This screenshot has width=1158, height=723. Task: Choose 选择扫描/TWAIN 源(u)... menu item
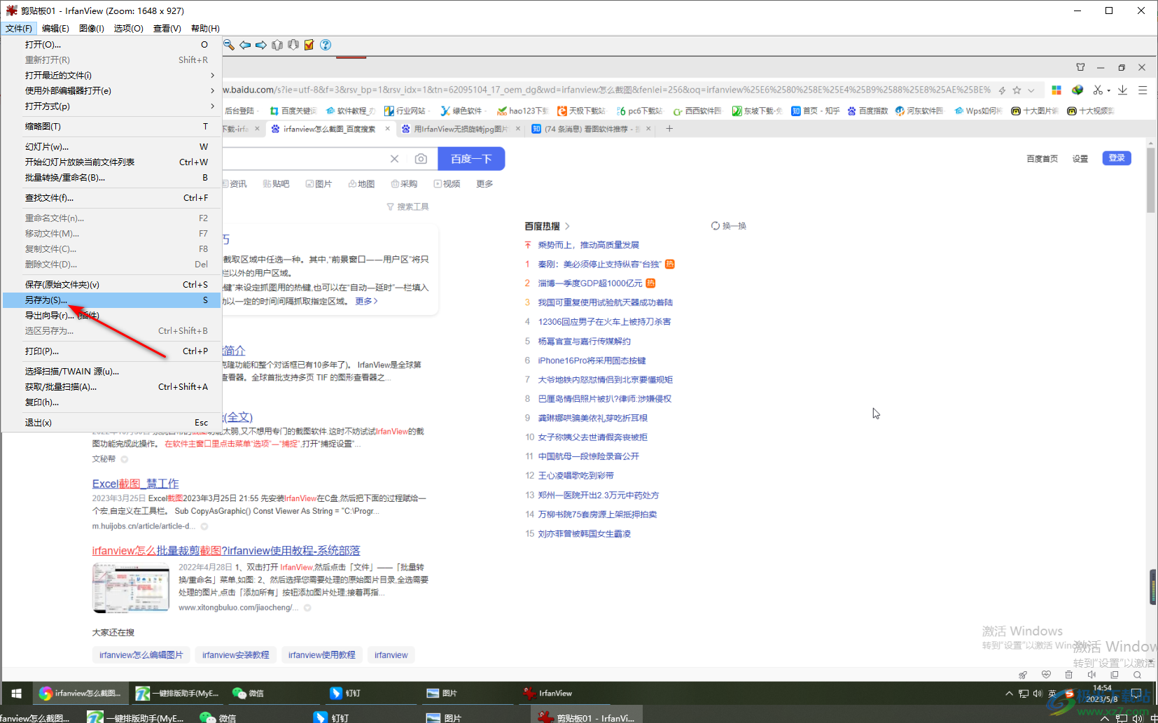pos(112,371)
